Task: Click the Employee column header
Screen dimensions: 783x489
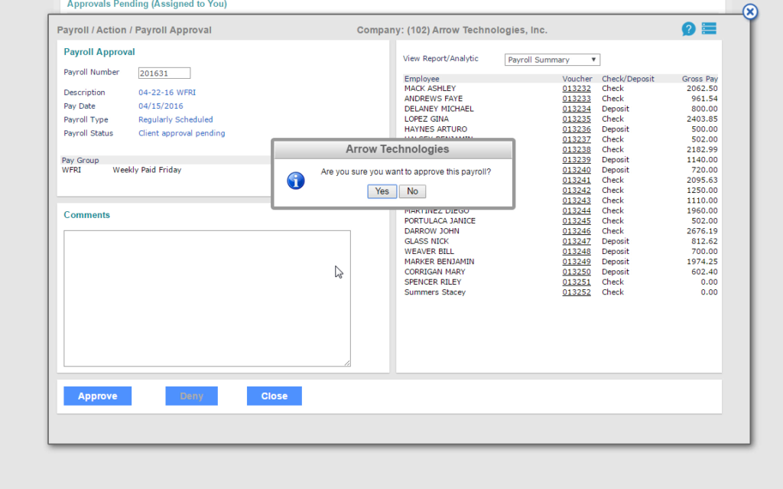Action: (x=422, y=79)
